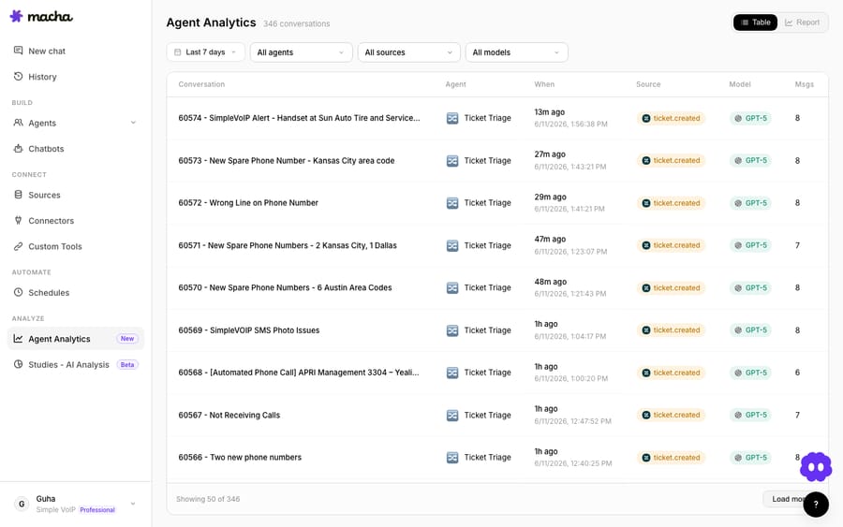Screen dimensions: 843x527
Task: Open Sources in sidebar
Action: click(75, 195)
